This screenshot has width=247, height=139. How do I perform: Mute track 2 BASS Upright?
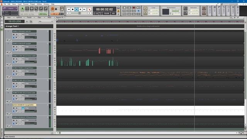click(14, 47)
